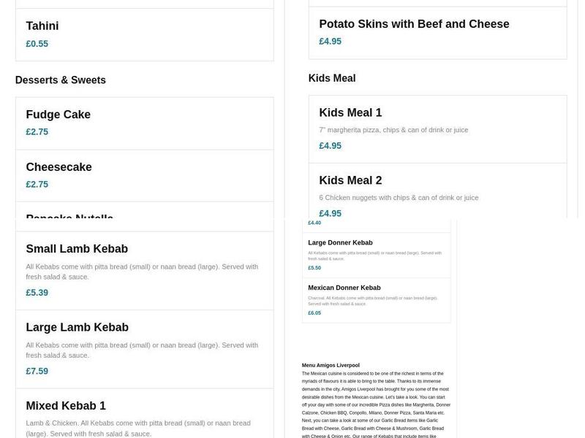Click the Menu Amigos Liverpool heading
Screen dimensions: 585x438
click(x=331, y=365)
